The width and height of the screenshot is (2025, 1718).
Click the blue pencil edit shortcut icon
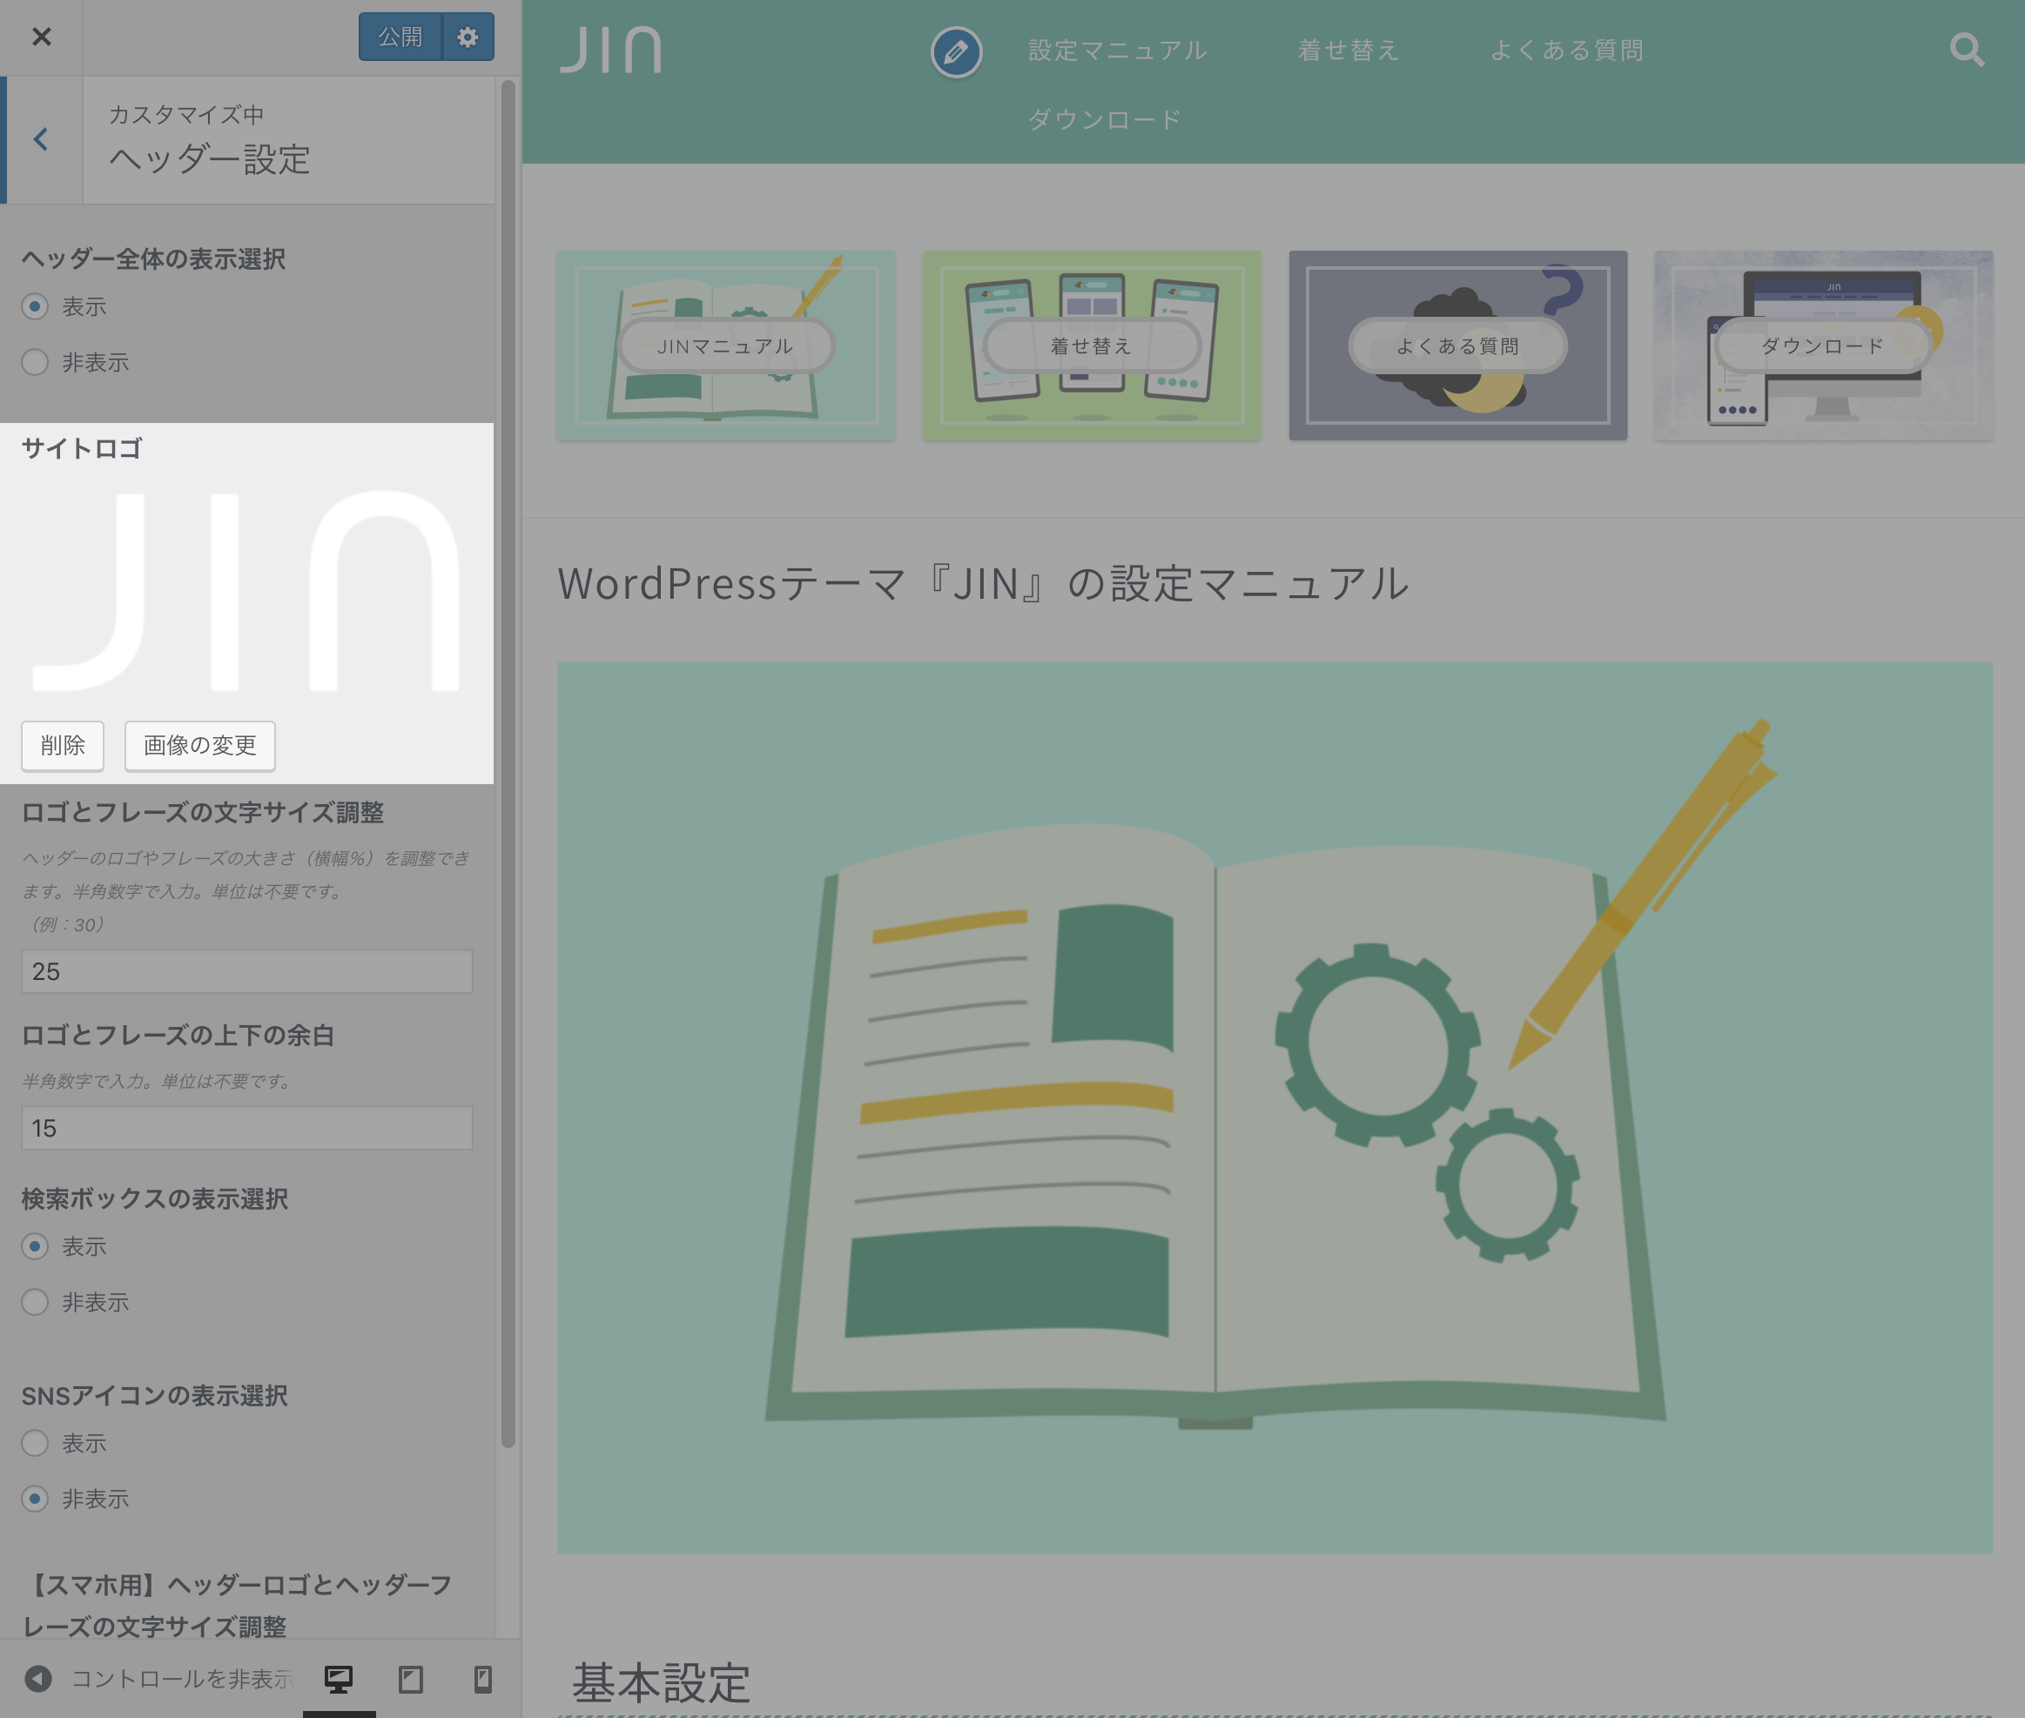pos(956,51)
